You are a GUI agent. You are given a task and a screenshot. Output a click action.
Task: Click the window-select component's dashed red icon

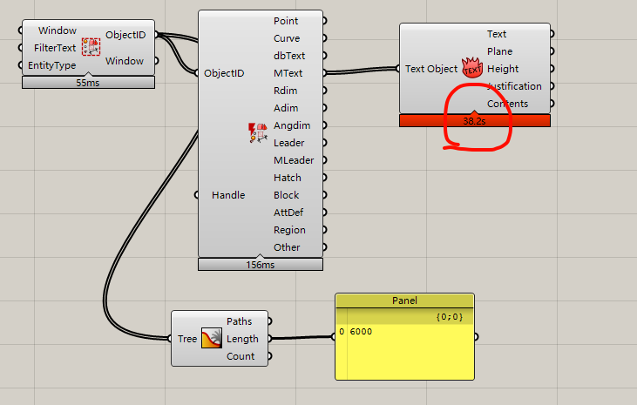point(91,47)
